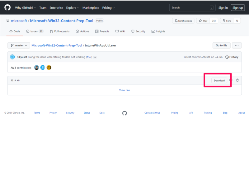The width and height of the screenshot is (249, 174).
Task: View the file History
Action: click(x=232, y=57)
